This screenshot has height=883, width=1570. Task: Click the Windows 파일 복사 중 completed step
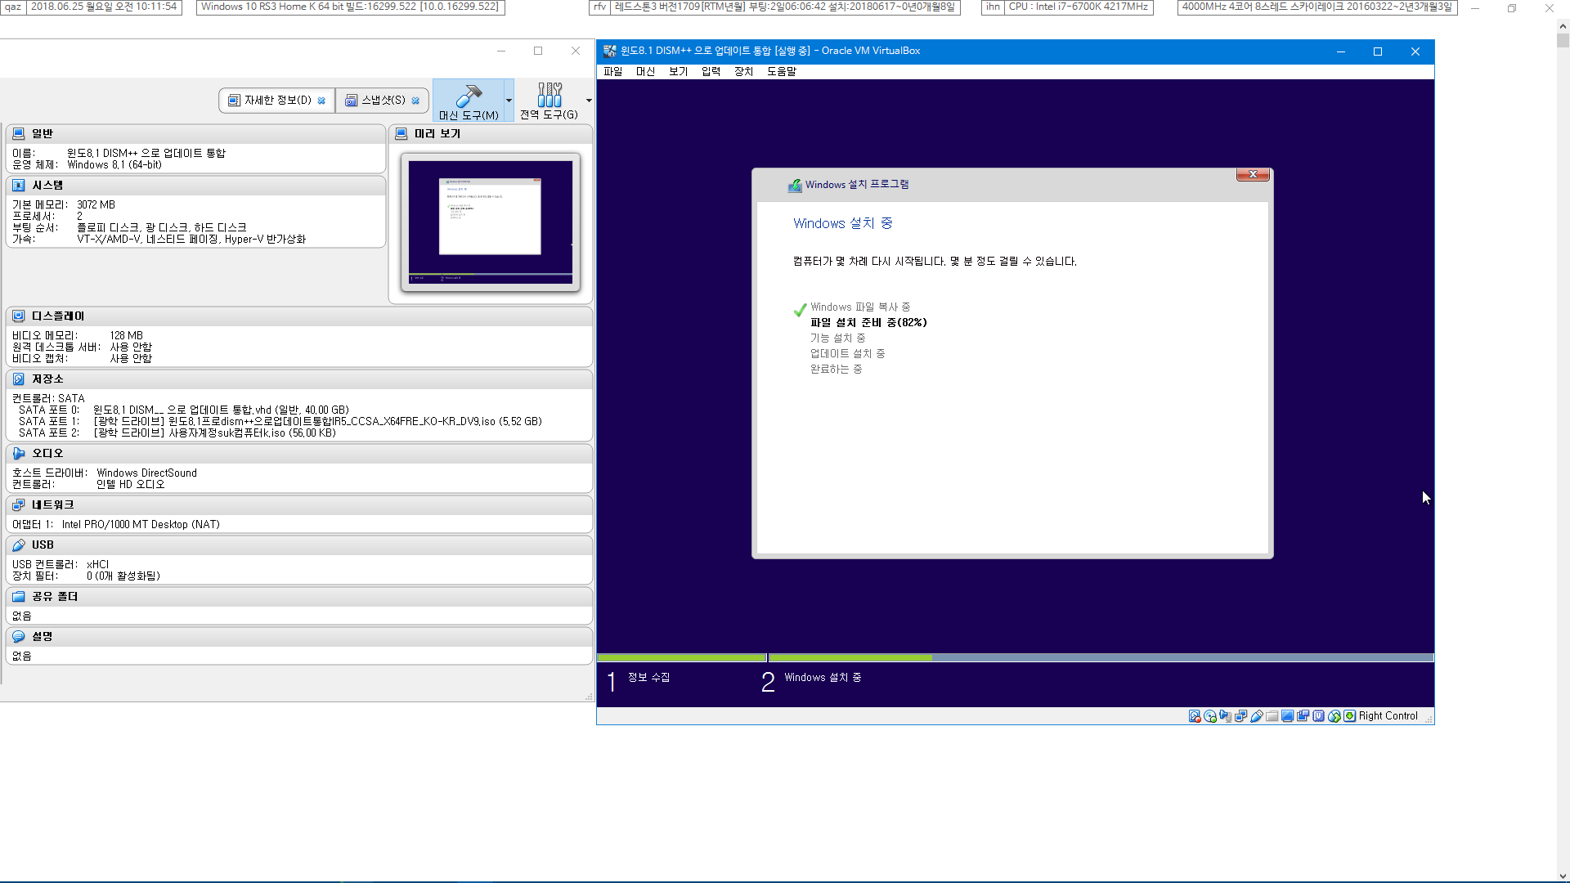(x=860, y=307)
